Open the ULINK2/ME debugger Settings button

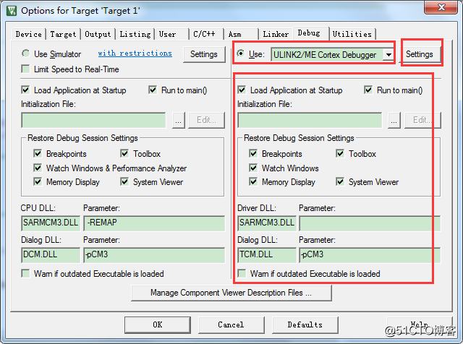(x=420, y=54)
